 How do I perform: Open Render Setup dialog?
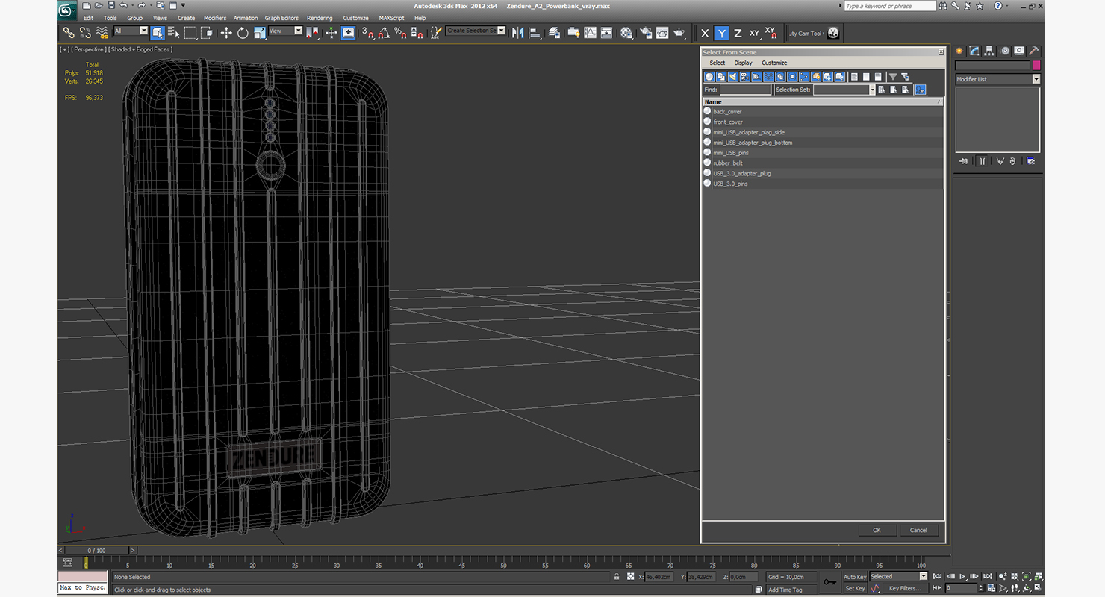(x=644, y=33)
